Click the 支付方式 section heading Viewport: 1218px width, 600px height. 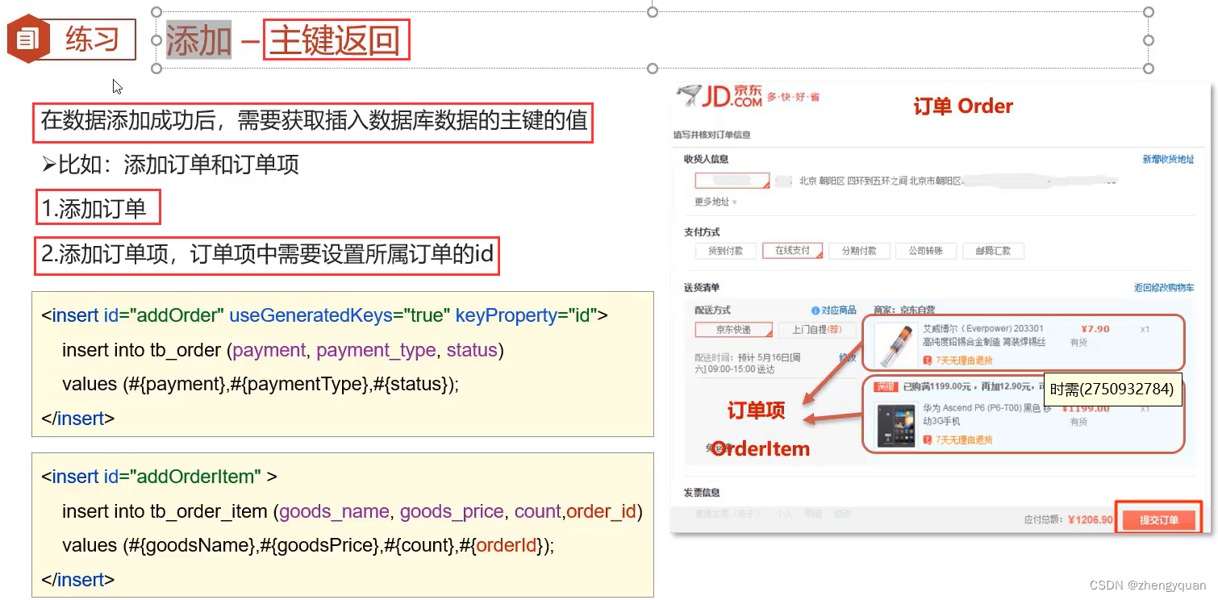tap(702, 232)
